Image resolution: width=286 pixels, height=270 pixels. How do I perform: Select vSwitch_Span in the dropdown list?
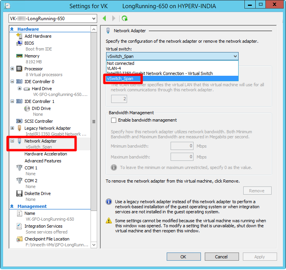[x=172, y=78]
